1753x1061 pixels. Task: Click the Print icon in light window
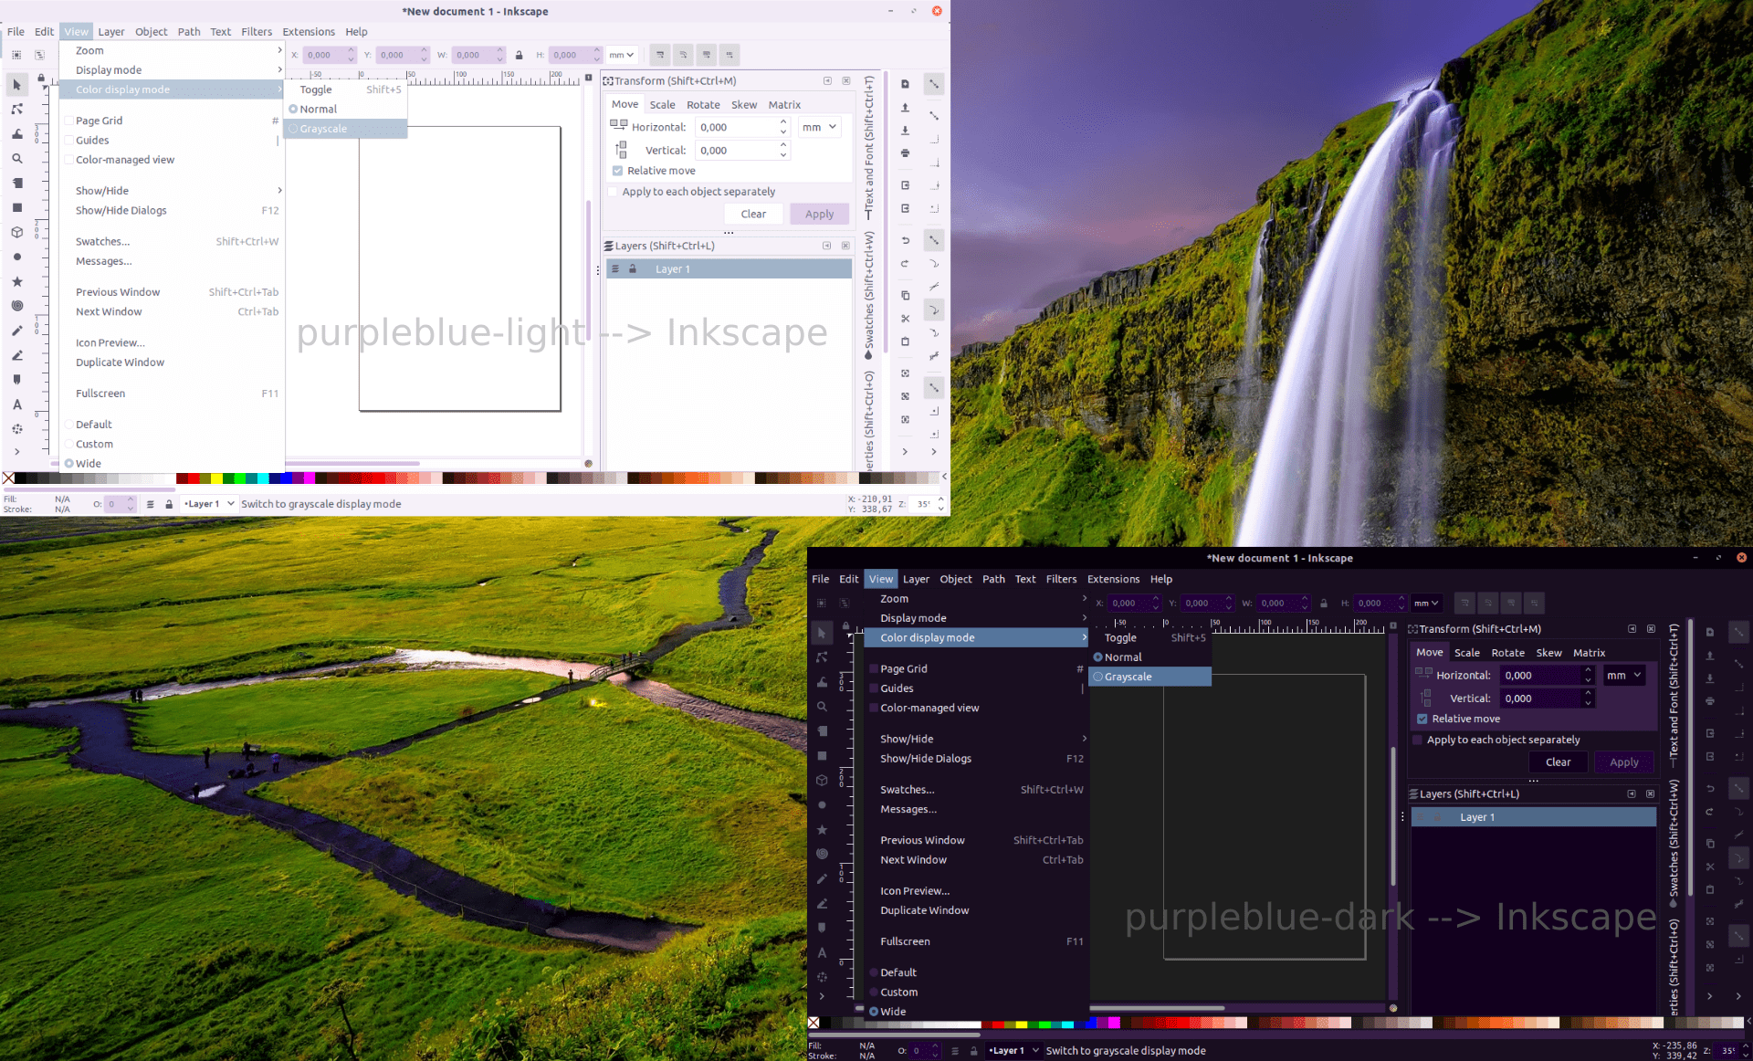pos(905,153)
